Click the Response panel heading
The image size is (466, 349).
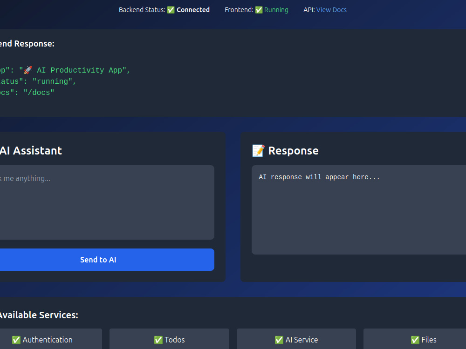[293, 151]
